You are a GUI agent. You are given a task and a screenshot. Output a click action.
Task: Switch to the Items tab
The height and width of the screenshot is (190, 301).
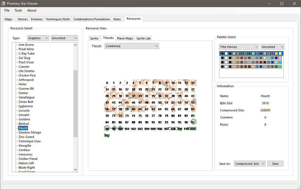click(x=117, y=19)
